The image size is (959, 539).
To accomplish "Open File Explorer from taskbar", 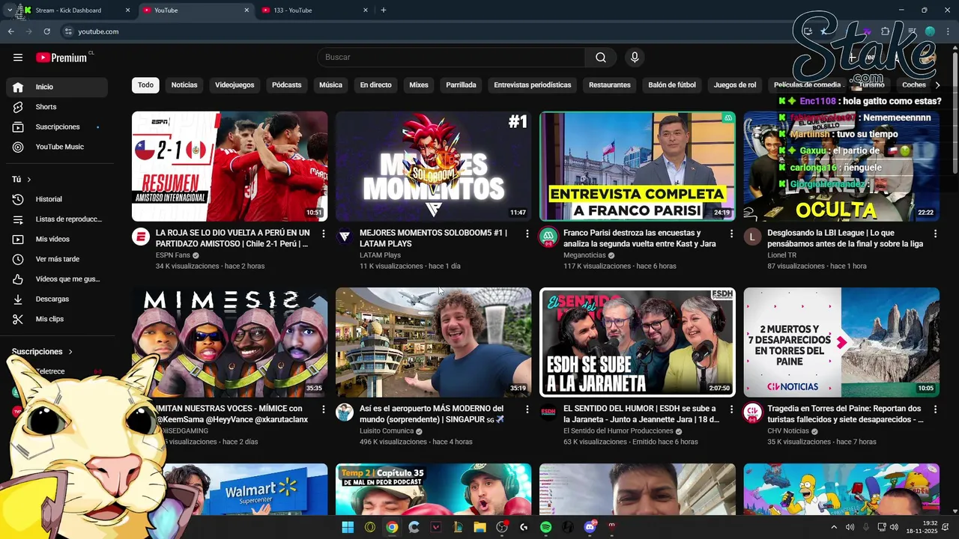I will point(479,527).
